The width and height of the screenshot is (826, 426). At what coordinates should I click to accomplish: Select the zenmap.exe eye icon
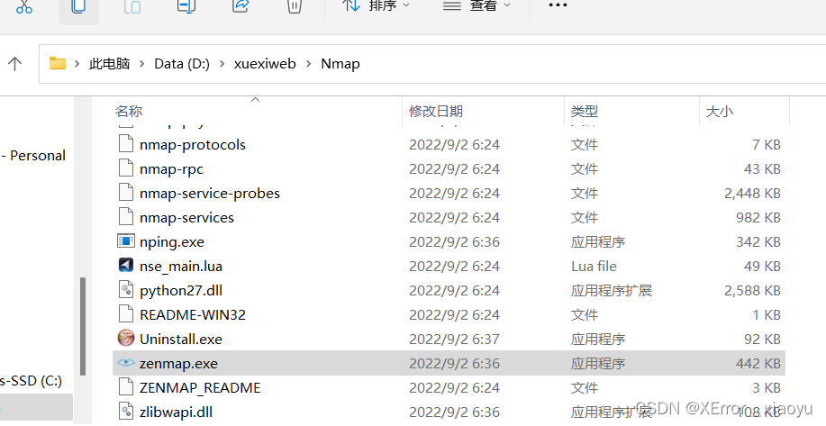pyautogui.click(x=126, y=363)
